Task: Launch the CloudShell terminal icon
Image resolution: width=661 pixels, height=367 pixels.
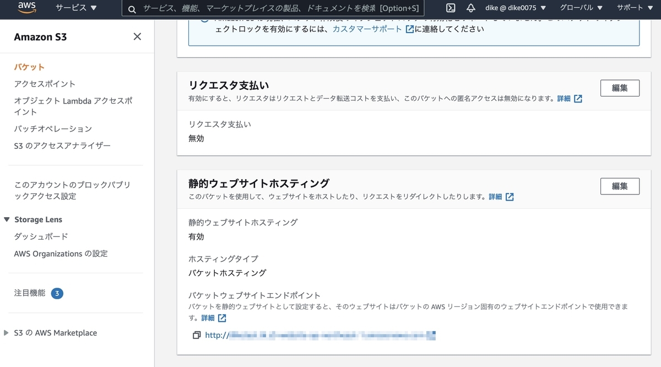Action: coord(450,8)
